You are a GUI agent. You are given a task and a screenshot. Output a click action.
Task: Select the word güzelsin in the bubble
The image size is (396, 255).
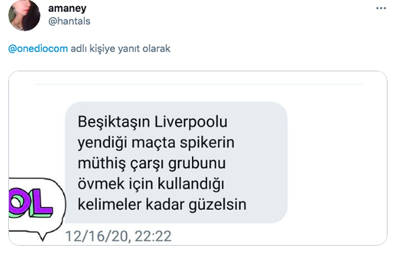tap(217, 205)
